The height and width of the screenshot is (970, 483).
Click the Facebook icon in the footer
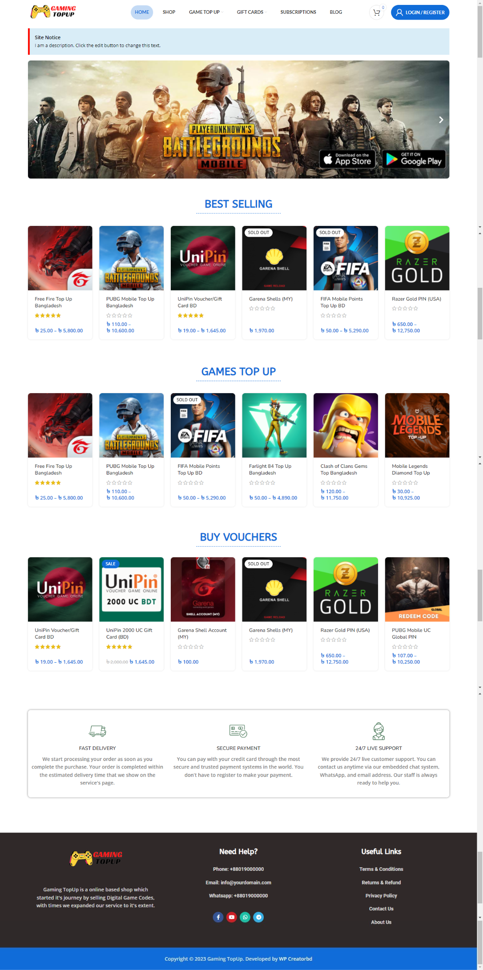[x=218, y=917]
